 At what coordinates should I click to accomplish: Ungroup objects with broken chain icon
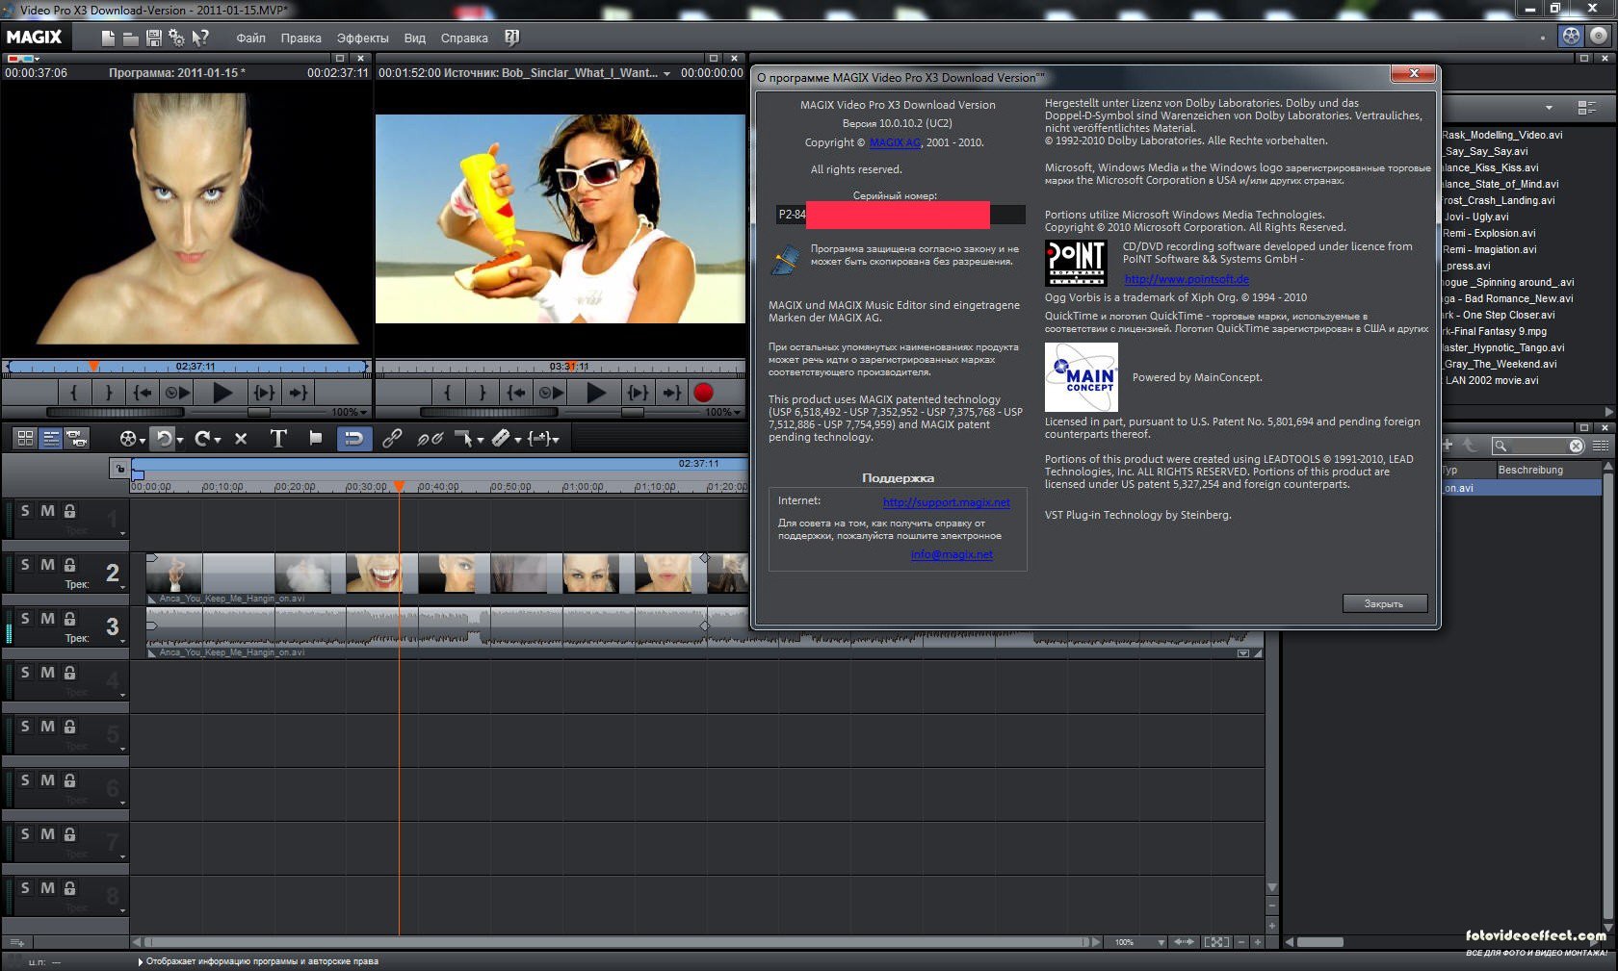430,438
